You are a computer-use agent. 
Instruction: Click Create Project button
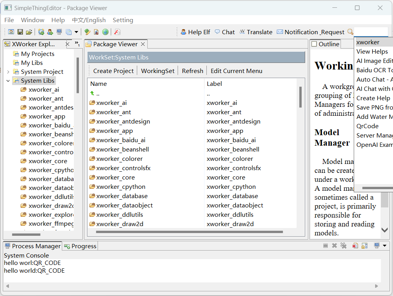113,71
